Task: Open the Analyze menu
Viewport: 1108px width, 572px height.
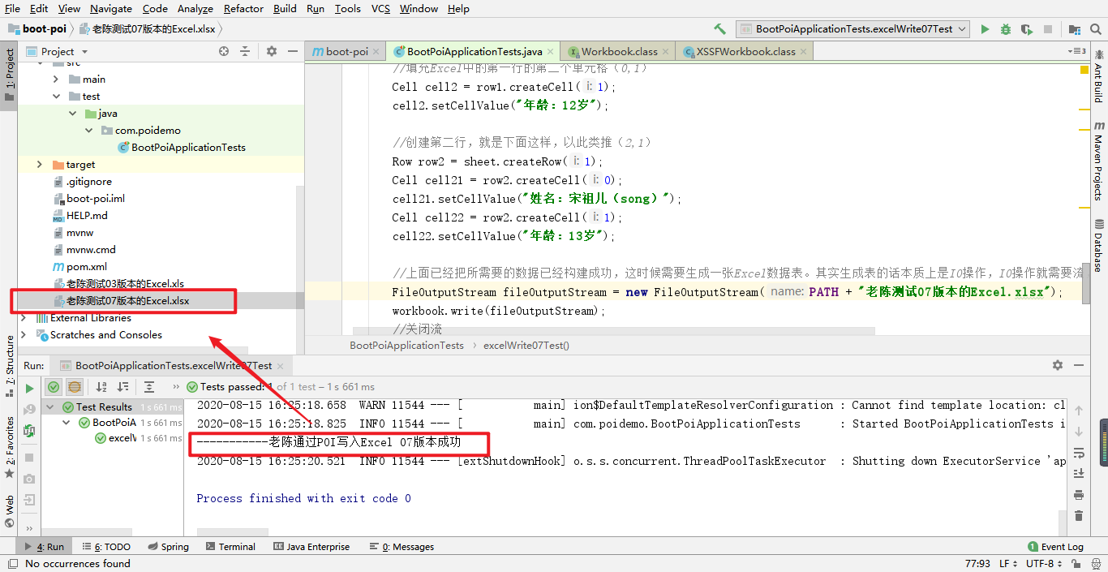Action: pos(194,9)
